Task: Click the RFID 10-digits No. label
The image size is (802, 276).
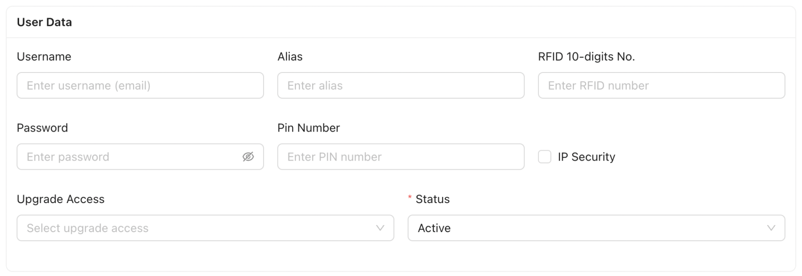Action: 586,57
